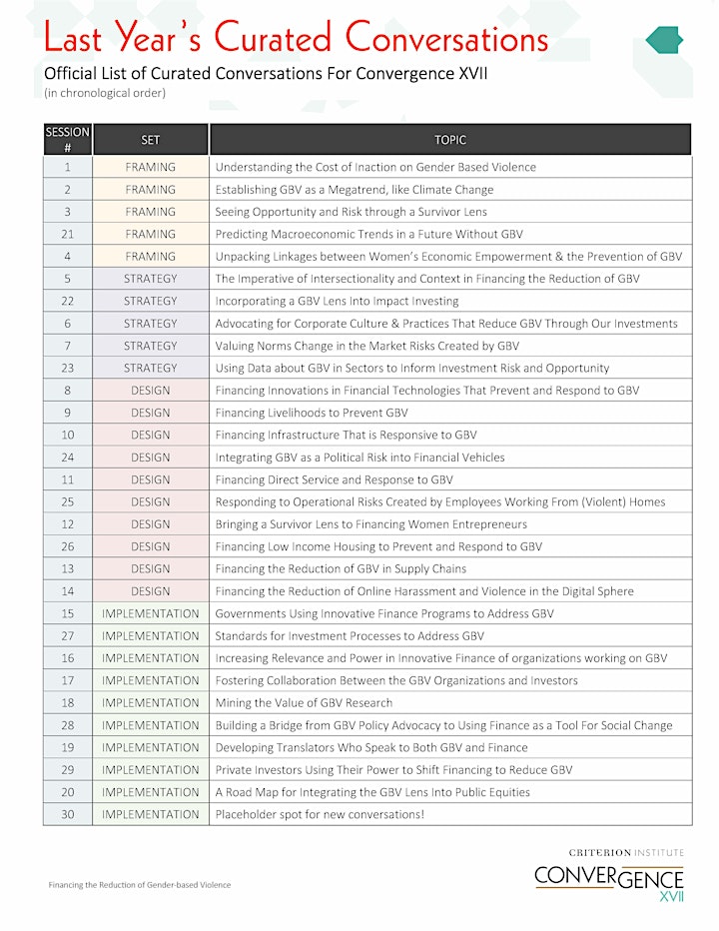Select 'Governments Using Innovative Finance Programs' topic
719x931 pixels.
coord(384,614)
